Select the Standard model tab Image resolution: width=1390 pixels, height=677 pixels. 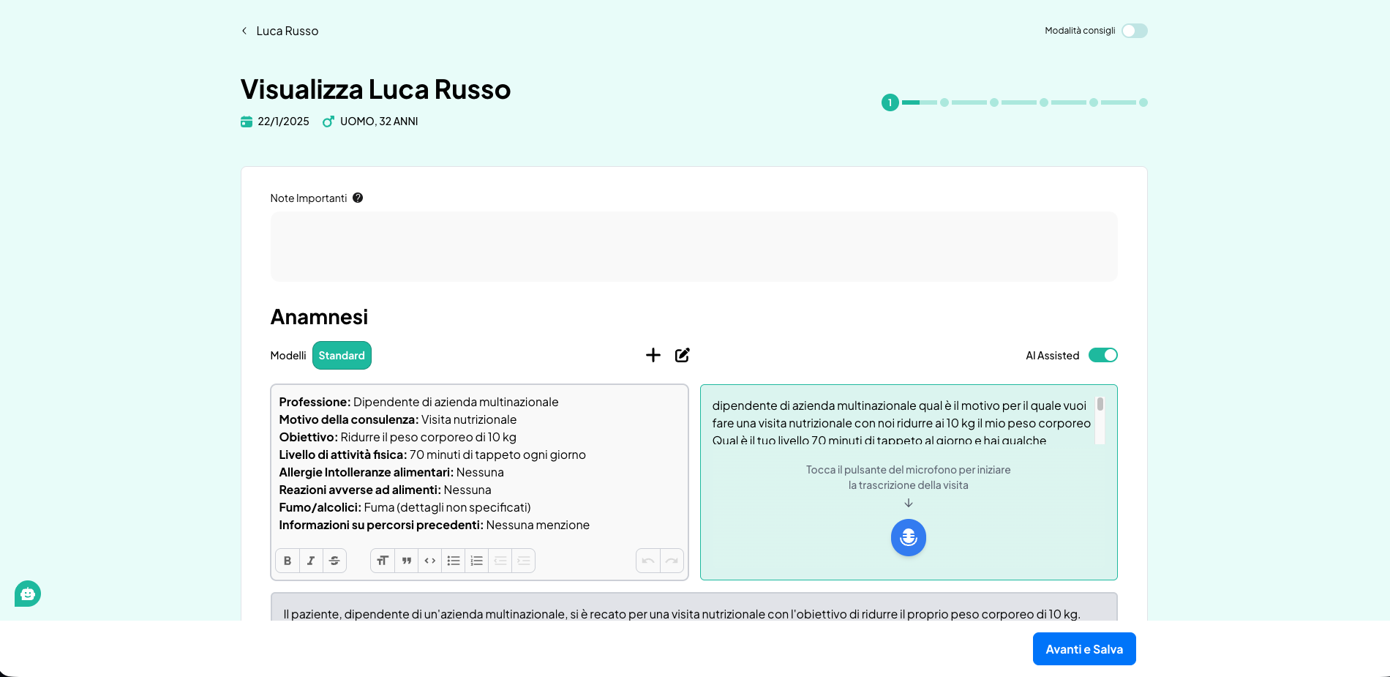pos(342,356)
